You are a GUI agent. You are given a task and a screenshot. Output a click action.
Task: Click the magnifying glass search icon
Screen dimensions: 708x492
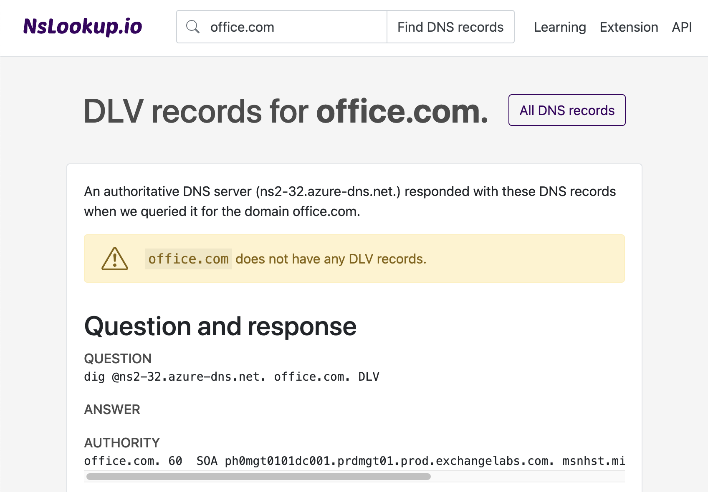click(x=193, y=26)
